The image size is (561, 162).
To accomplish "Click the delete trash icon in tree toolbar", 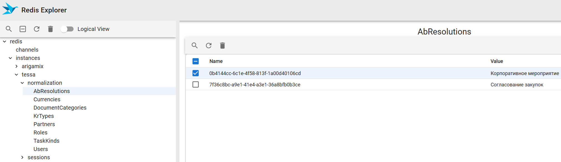I will coord(50,29).
